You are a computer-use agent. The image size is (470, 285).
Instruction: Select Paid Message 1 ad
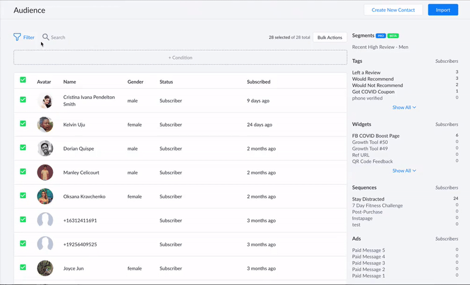click(x=368, y=276)
